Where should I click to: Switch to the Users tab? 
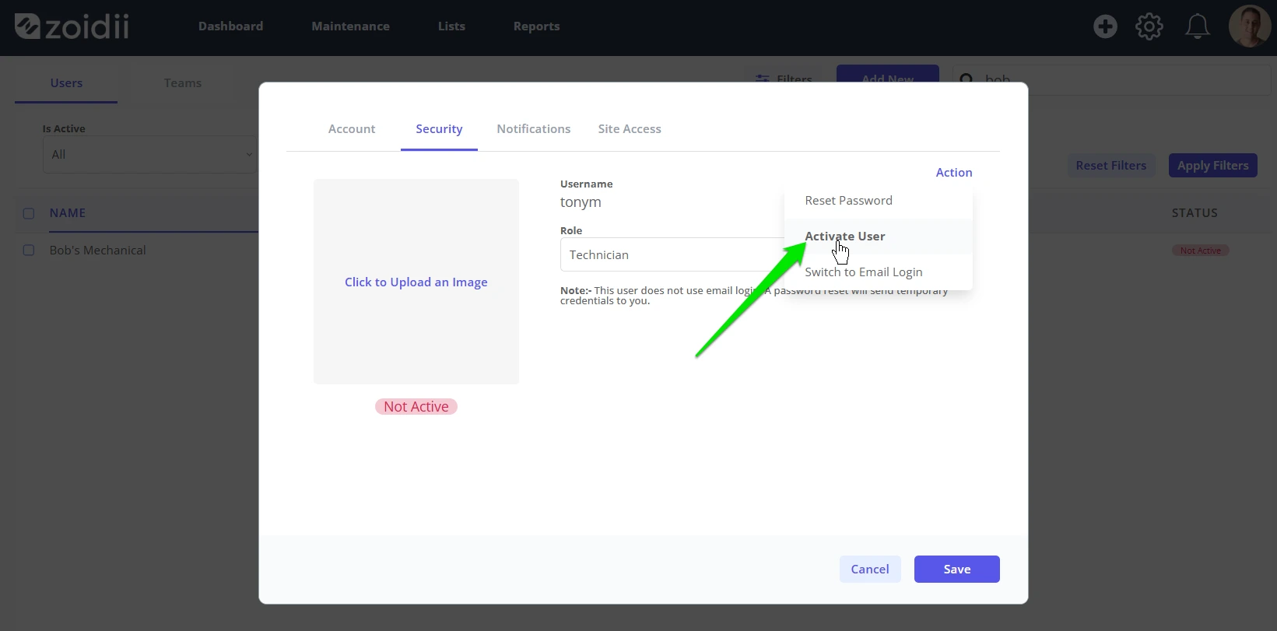coord(66,83)
